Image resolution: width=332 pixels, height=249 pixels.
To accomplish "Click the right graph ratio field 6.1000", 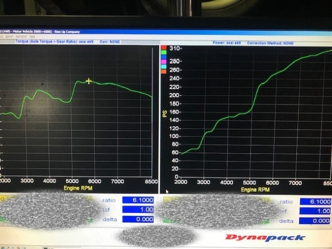I will click(315, 201).
